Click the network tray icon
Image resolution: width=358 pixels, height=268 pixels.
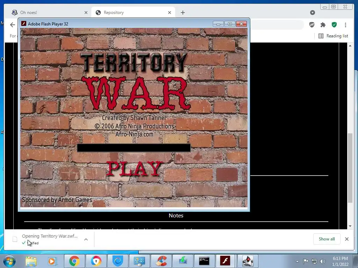pyautogui.click(x=314, y=261)
